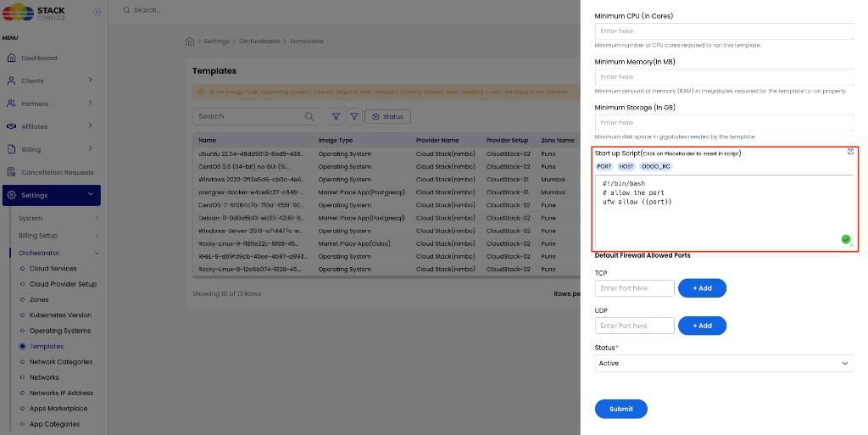Viewport: 868px width, 435px height.
Task: Click the TCP port input field
Action: click(x=634, y=287)
